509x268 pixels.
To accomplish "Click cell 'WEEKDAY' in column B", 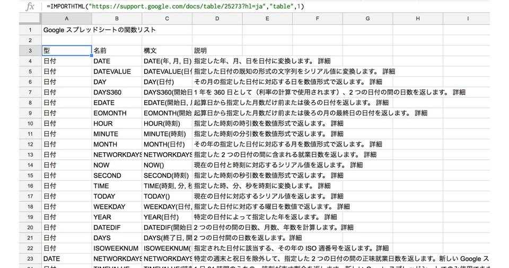I will [x=117, y=207].
